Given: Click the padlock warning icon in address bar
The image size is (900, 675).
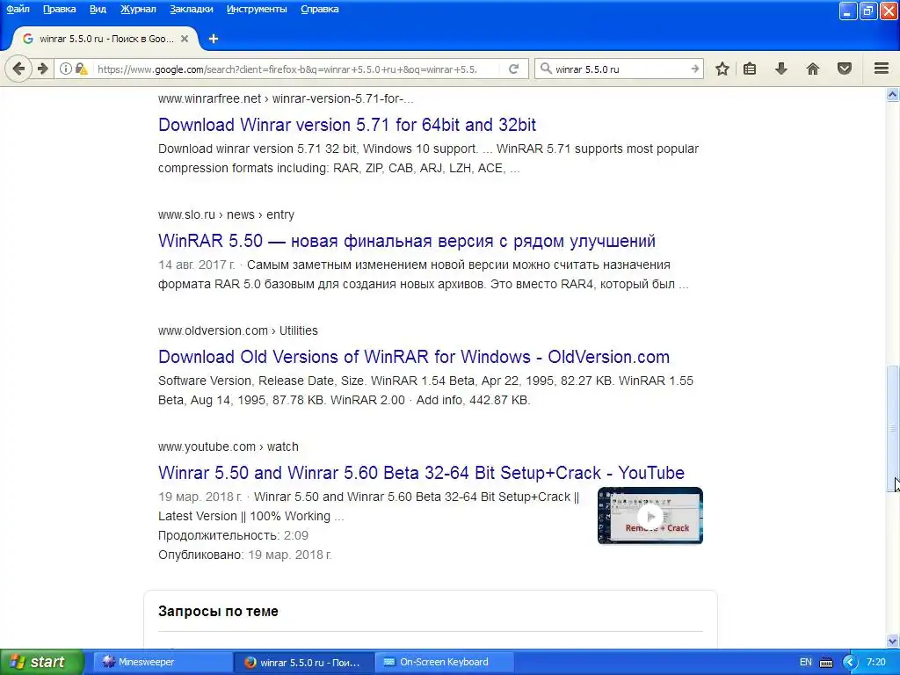Looking at the screenshot, I should 82,69.
